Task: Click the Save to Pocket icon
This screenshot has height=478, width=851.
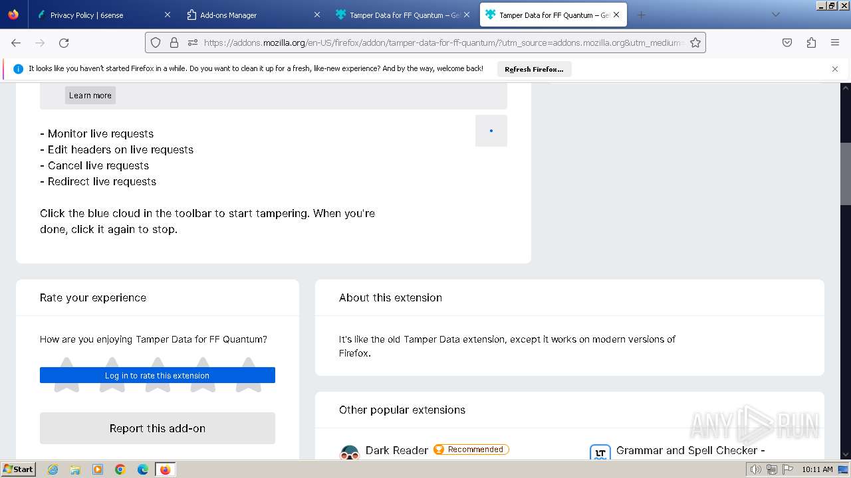Action: point(787,42)
